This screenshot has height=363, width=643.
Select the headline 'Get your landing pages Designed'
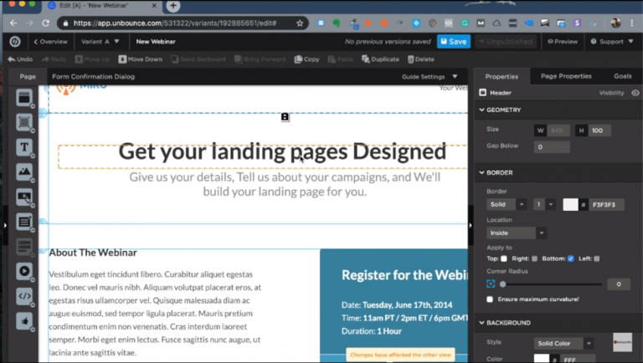pos(282,151)
